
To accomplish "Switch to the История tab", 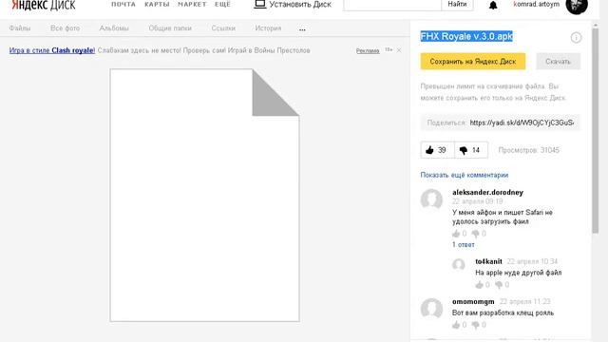I will click(268, 28).
